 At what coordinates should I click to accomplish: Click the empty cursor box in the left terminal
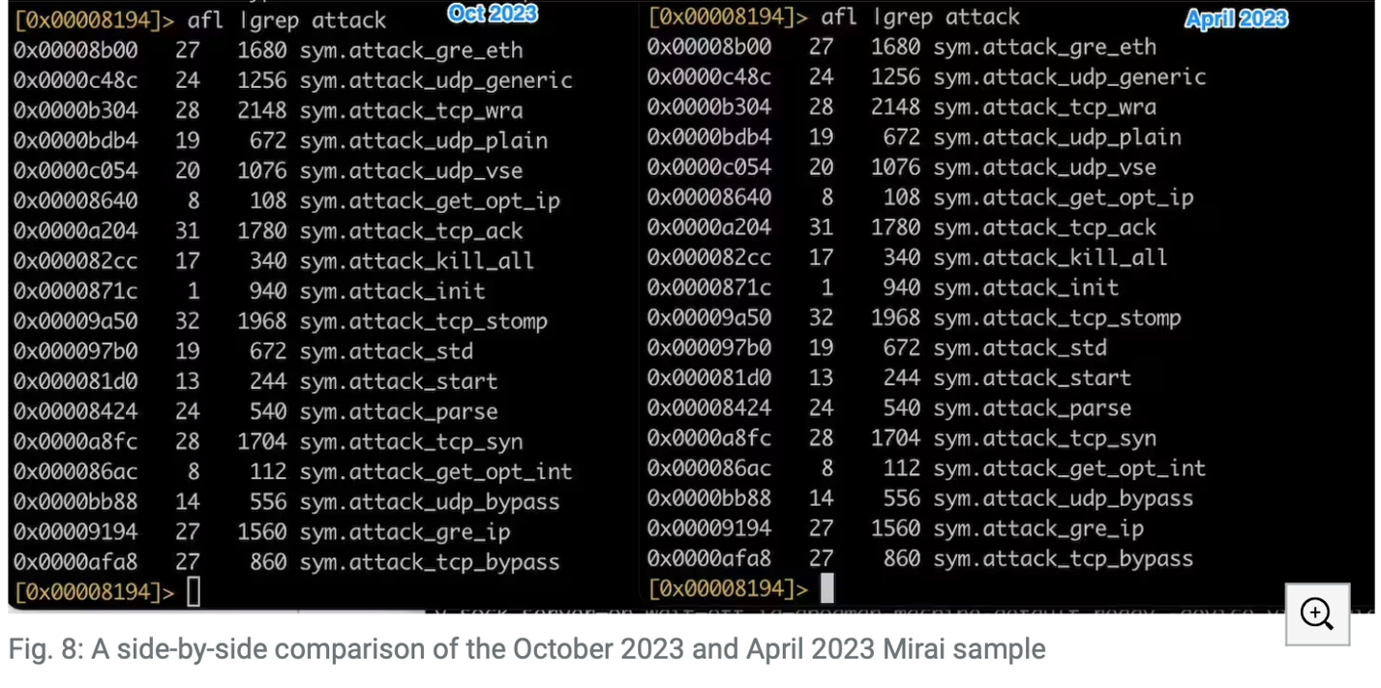pyautogui.click(x=194, y=591)
